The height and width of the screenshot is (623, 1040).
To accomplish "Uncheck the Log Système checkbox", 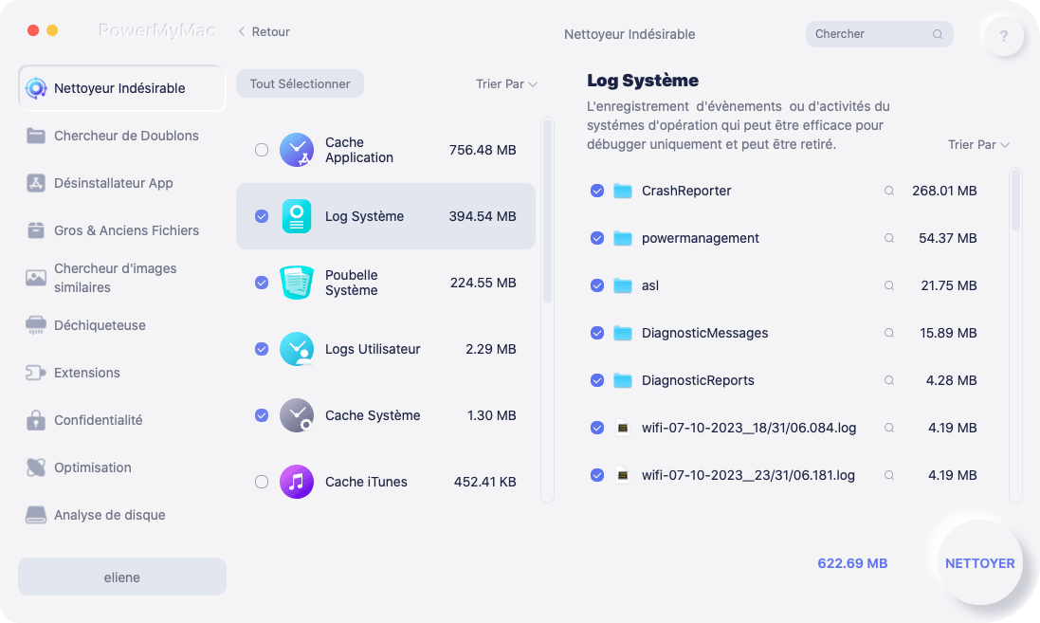I will point(262,216).
